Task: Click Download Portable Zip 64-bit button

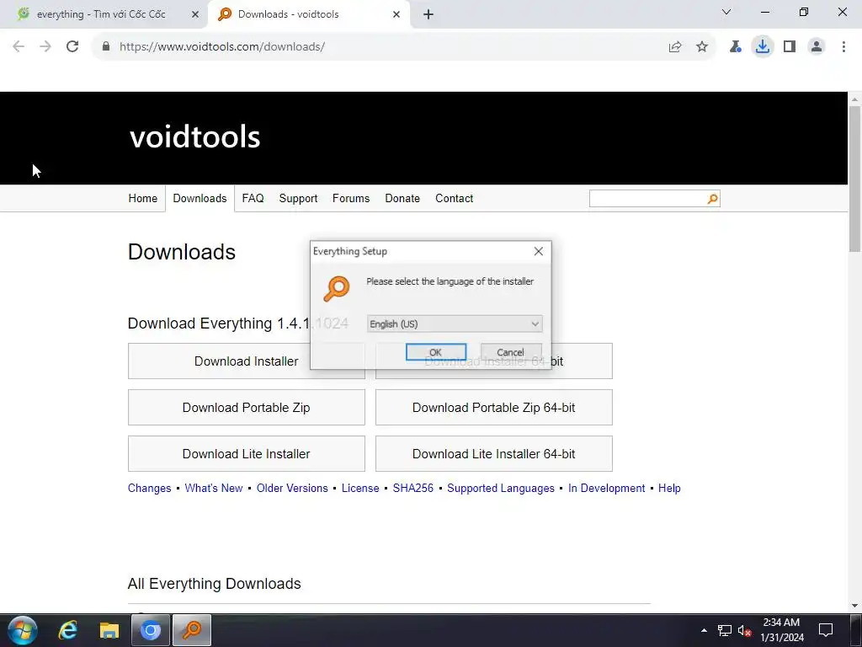Action: click(493, 408)
